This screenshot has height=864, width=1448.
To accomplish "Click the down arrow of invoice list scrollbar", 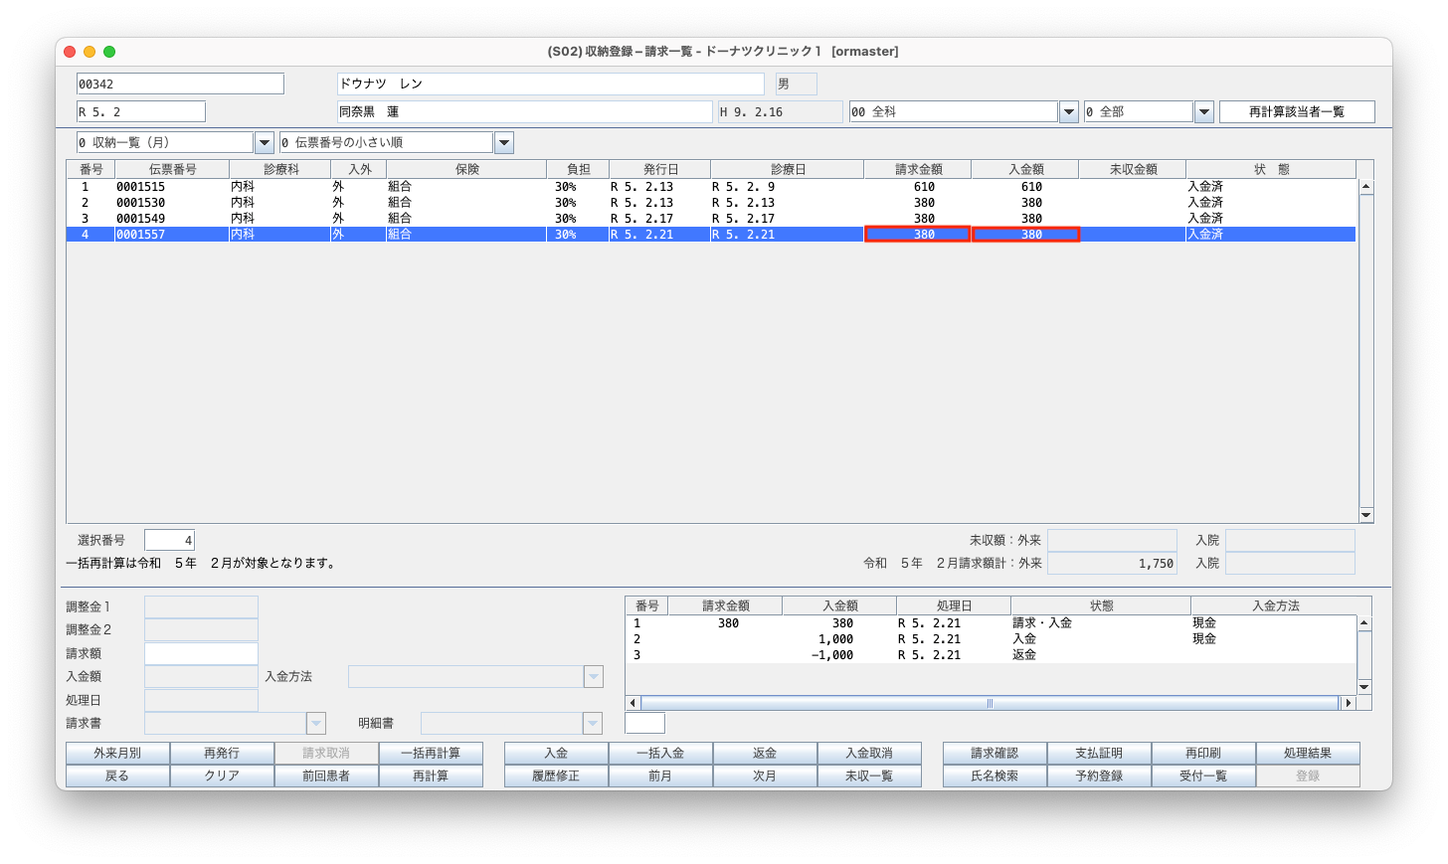I will pyautogui.click(x=1365, y=515).
